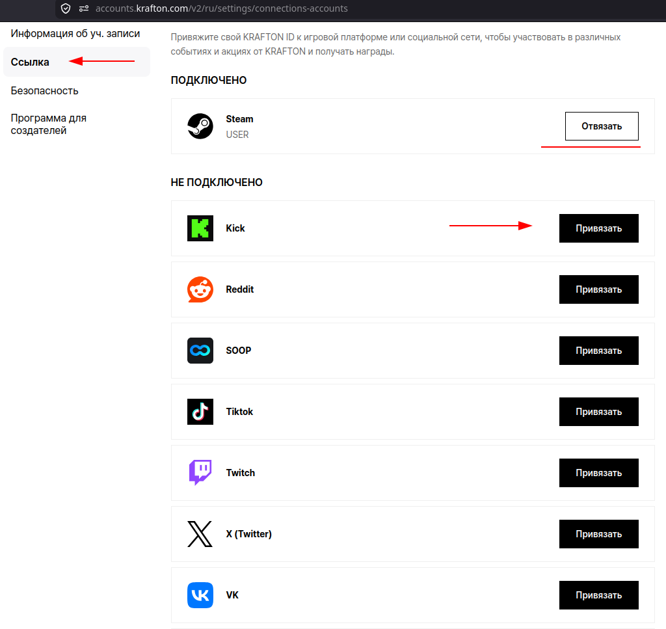Link the VK account via Привязать
The image size is (666, 629).
coord(598,595)
